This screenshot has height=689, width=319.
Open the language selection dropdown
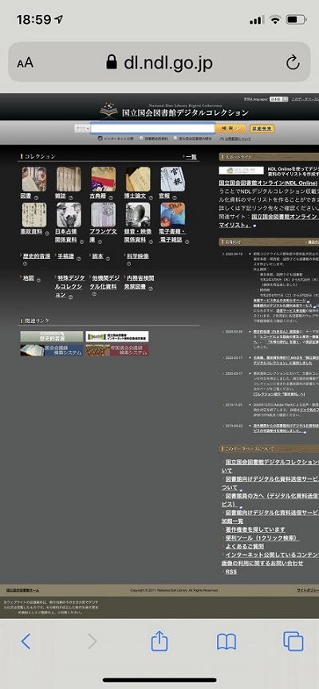pyautogui.click(x=278, y=100)
